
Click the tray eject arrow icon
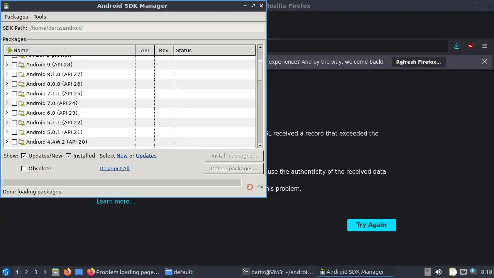click(427, 272)
